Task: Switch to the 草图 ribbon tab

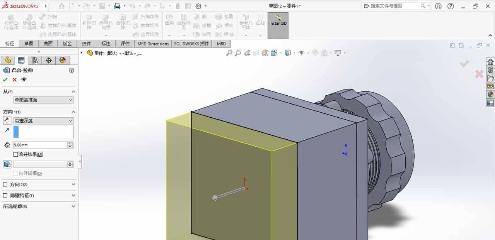Action: (29, 44)
